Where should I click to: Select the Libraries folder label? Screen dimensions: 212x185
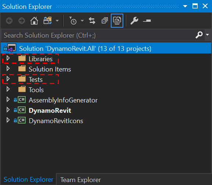(40, 59)
